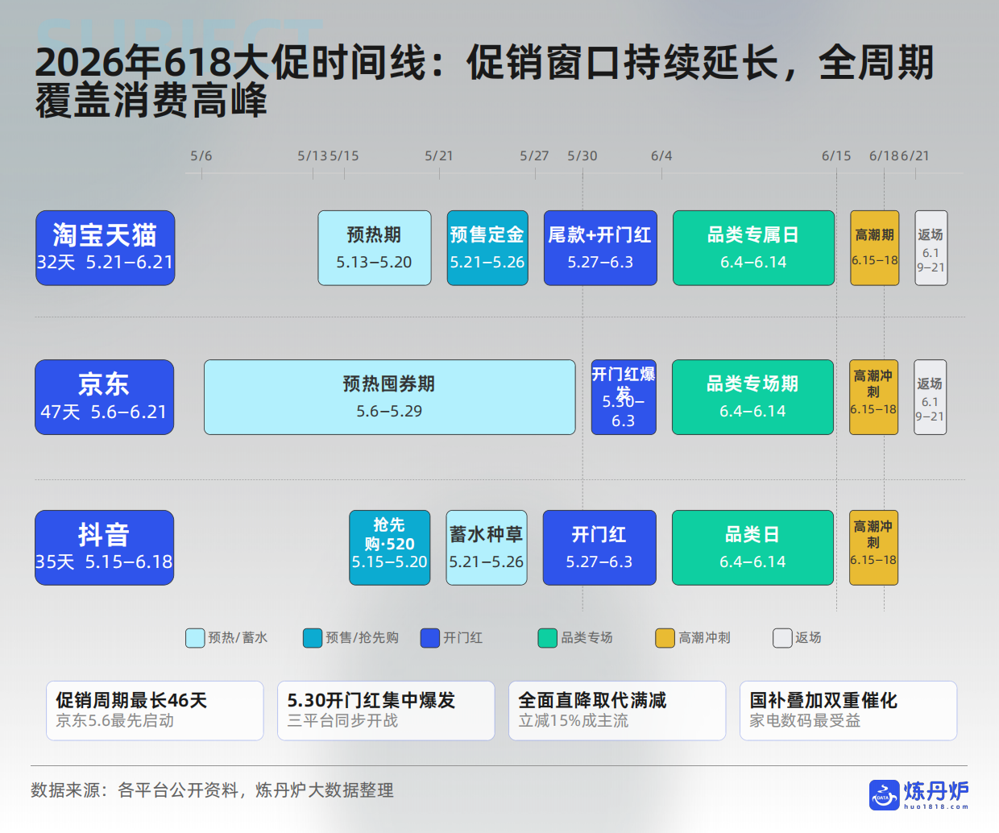This screenshot has width=999, height=833.
Task: Select the 抖音 platform label
Action: click(105, 548)
